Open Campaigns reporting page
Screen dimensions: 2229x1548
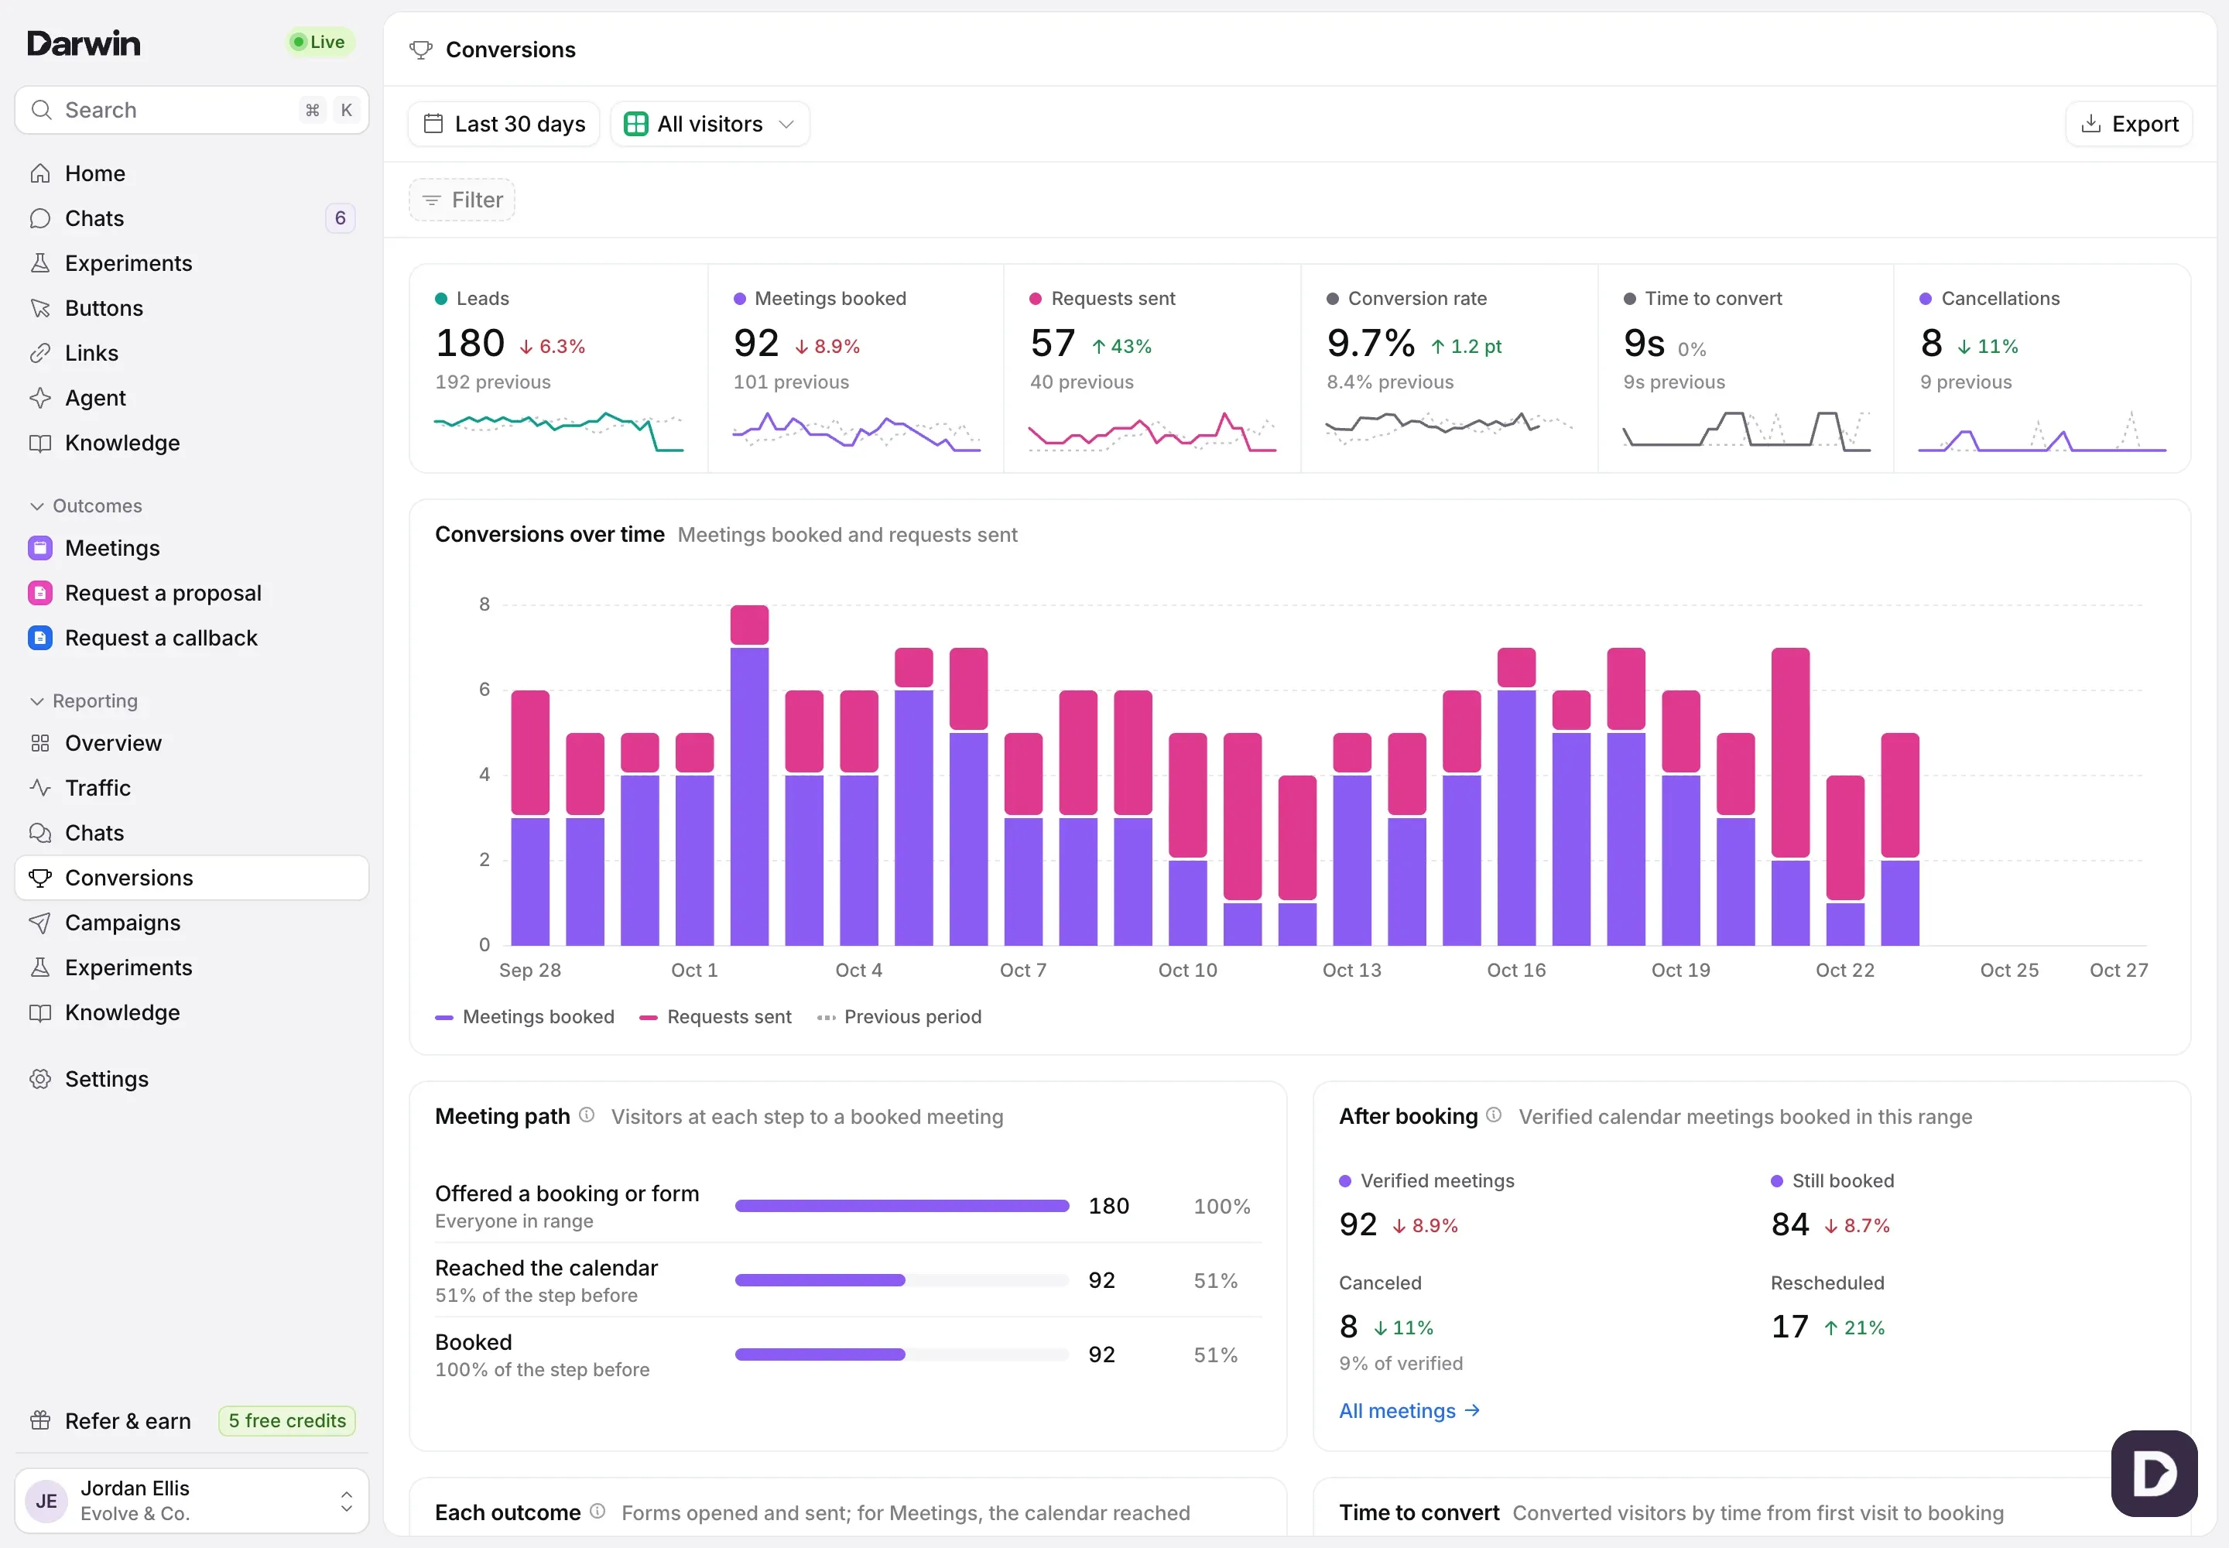coord(191,923)
